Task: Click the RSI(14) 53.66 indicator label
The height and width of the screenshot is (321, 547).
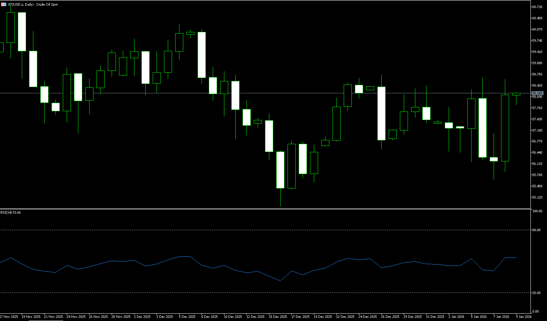Action: point(11,213)
